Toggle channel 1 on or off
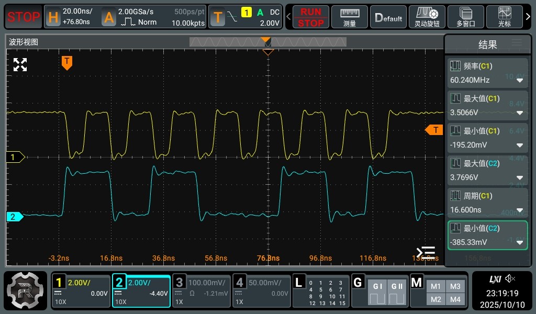The image size is (536, 314). (81, 290)
